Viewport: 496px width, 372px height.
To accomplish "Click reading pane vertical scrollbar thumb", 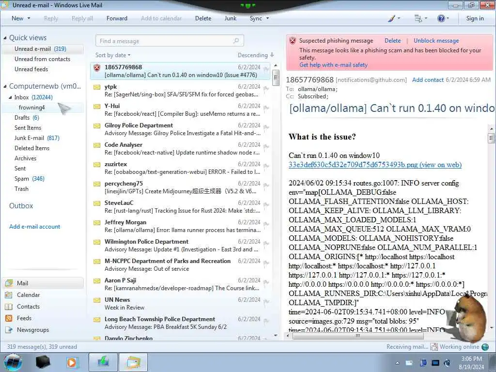I will [491, 138].
